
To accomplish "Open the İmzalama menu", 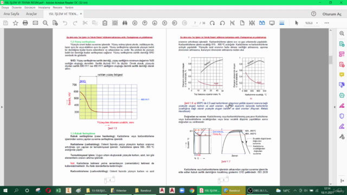I will (44, 8).
